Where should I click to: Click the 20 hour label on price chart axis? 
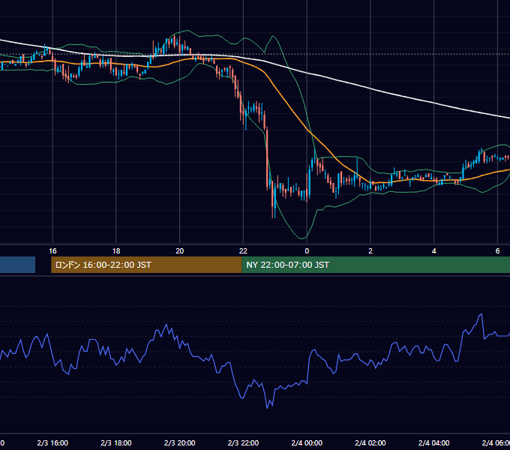[x=179, y=251]
